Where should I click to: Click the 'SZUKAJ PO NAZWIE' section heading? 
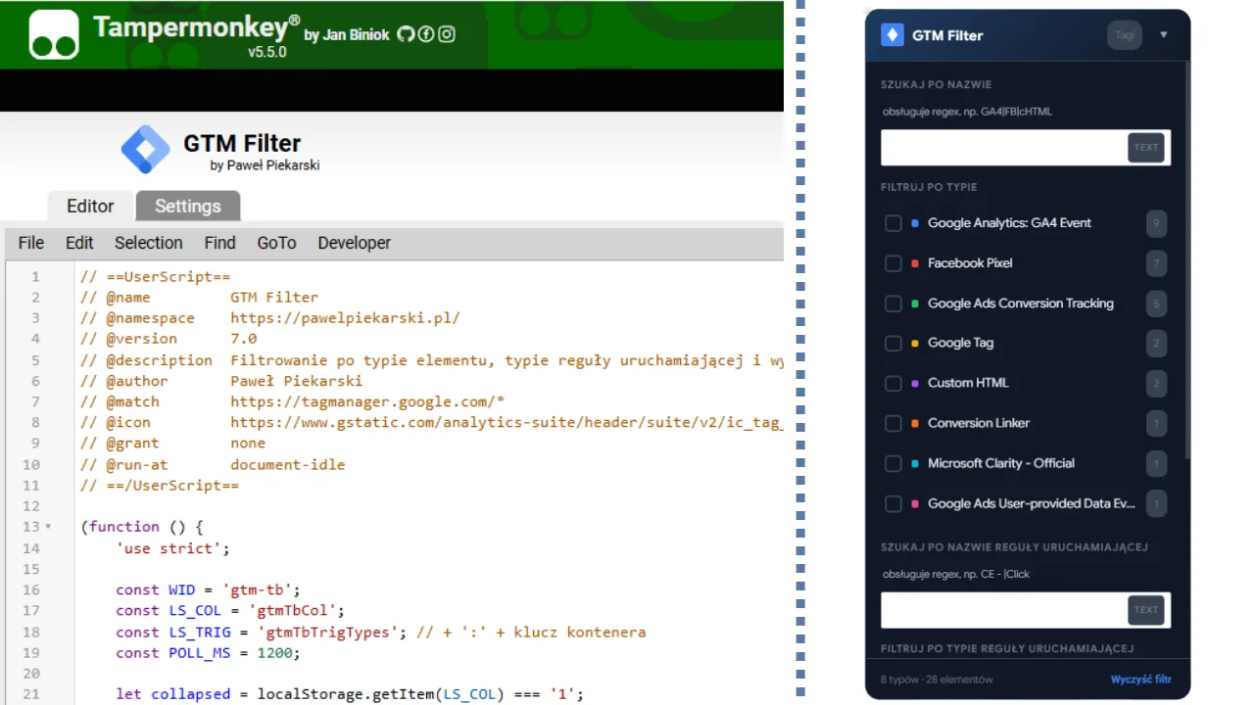tap(937, 84)
